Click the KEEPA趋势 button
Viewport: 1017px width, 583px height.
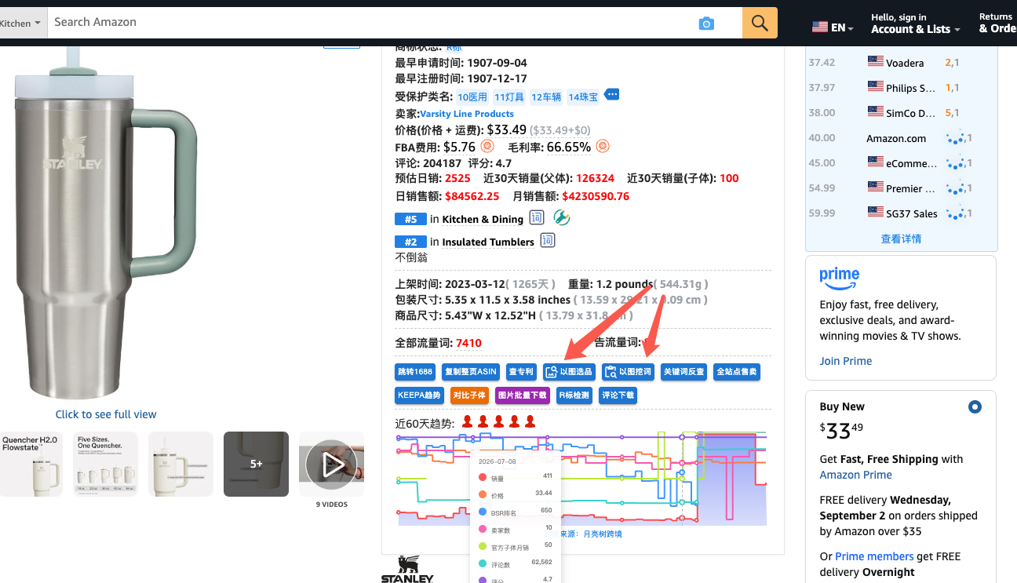point(420,395)
